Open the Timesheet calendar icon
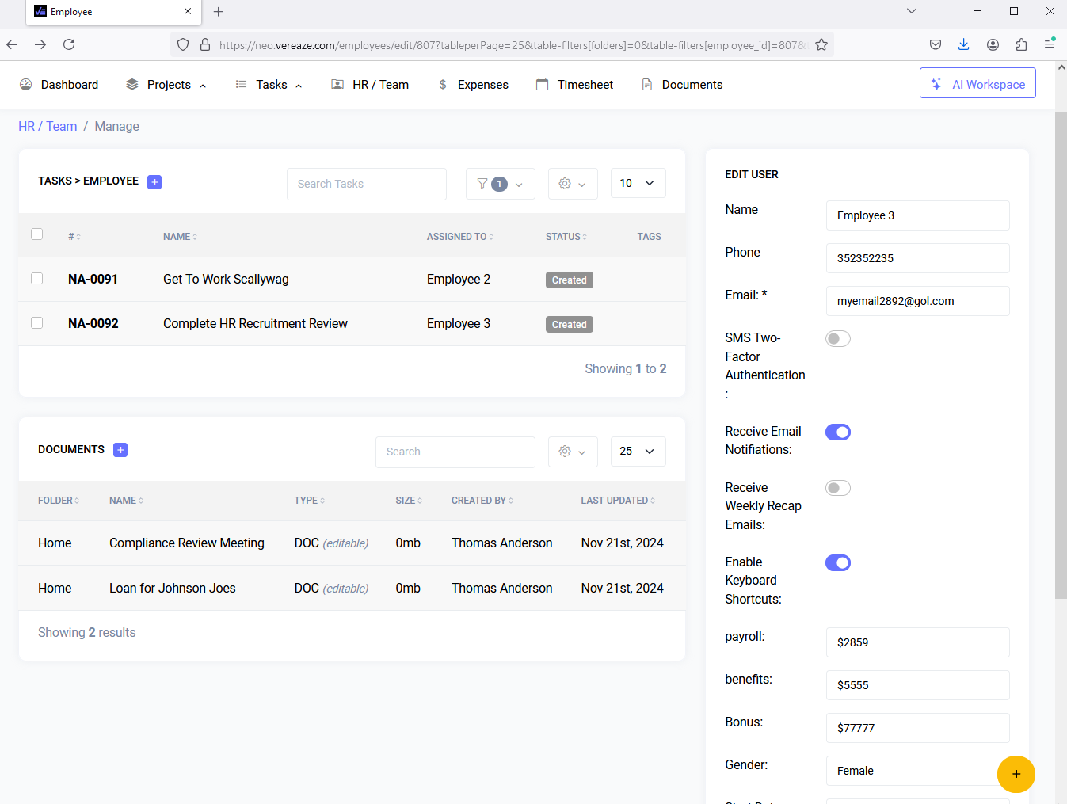Image resolution: width=1067 pixels, height=804 pixels. click(542, 84)
